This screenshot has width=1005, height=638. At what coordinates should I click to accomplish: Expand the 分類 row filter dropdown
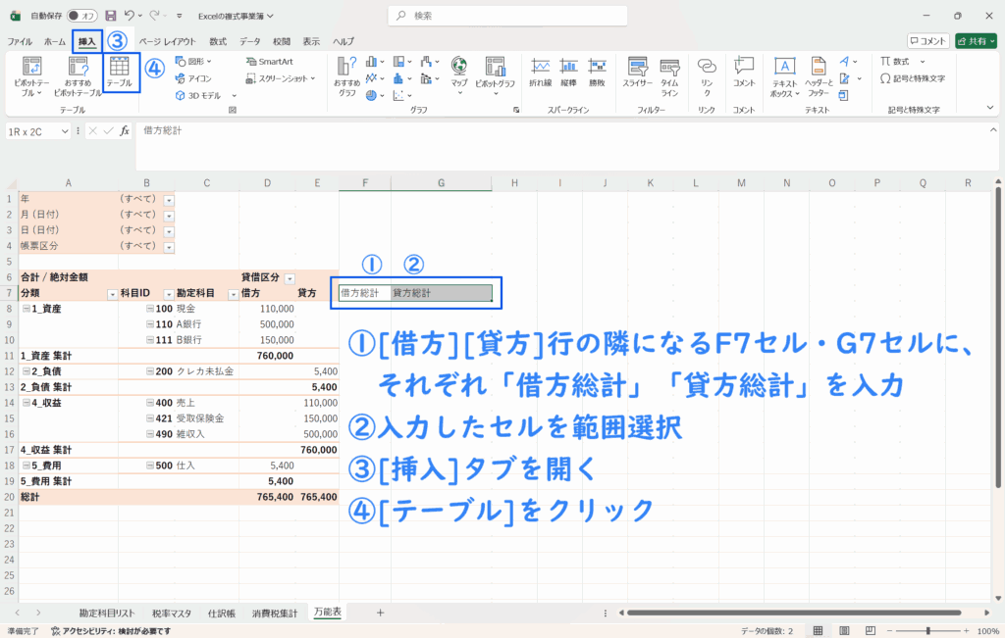110,293
